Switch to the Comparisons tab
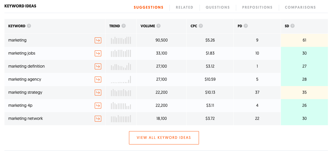Viewport: 333px width, 151px height. point(300,7)
